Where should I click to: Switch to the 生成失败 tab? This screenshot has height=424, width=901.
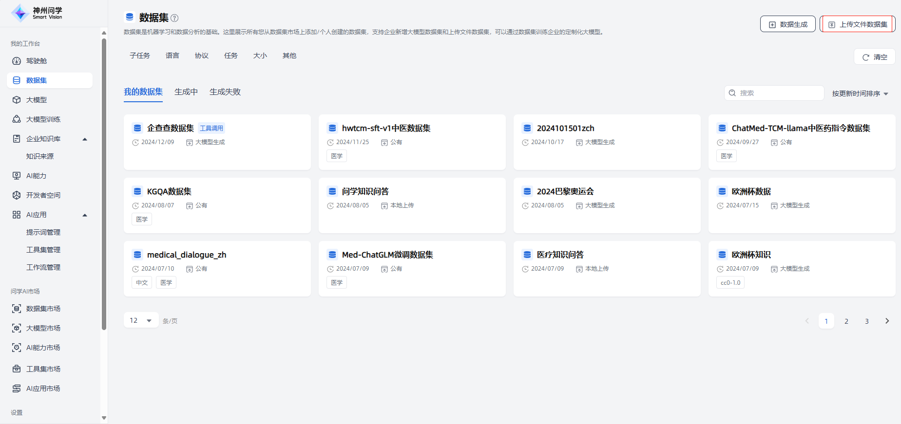point(225,92)
